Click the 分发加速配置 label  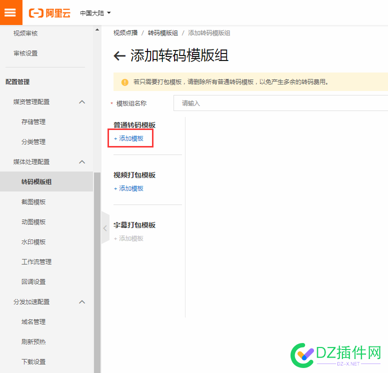[31, 302]
